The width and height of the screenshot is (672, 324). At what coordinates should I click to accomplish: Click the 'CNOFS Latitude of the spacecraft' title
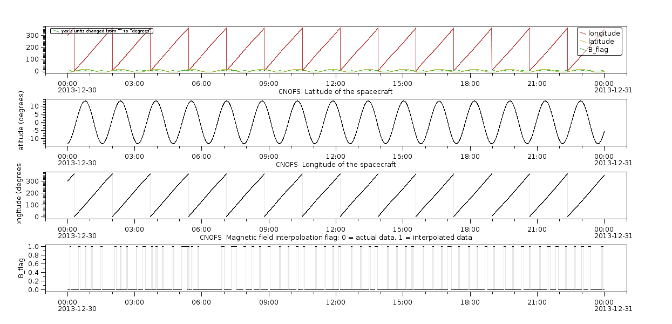pos(335,92)
